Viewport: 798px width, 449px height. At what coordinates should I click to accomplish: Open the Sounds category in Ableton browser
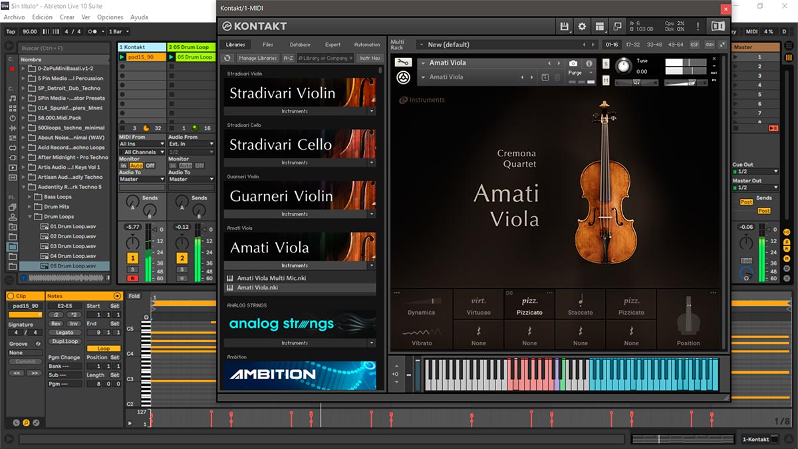tap(13, 98)
